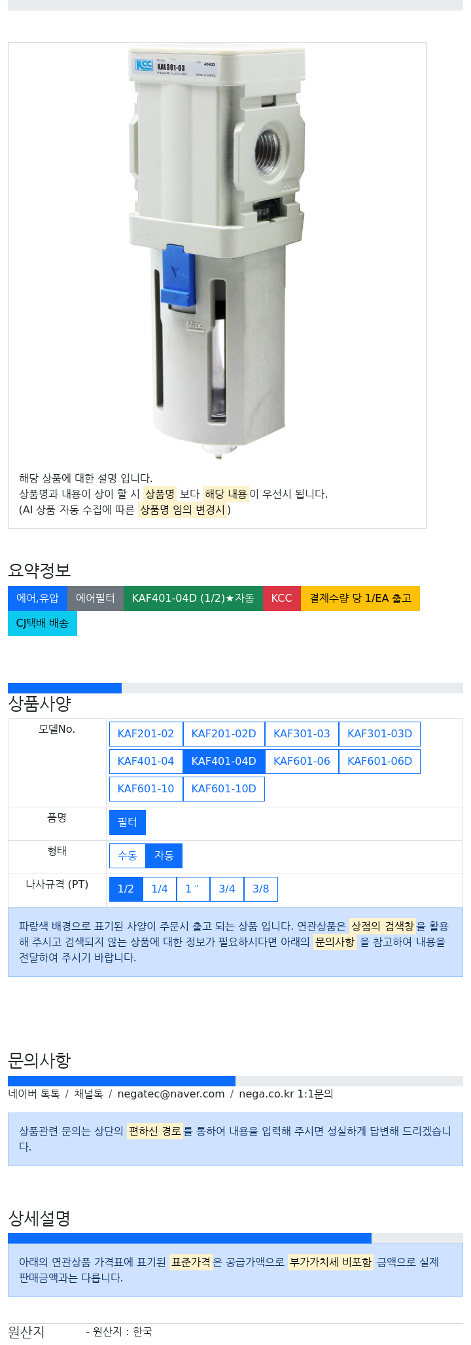Click the highlighted KAF401-04D model
Image resolution: width=471 pixels, height=1345 pixels.
(x=224, y=762)
